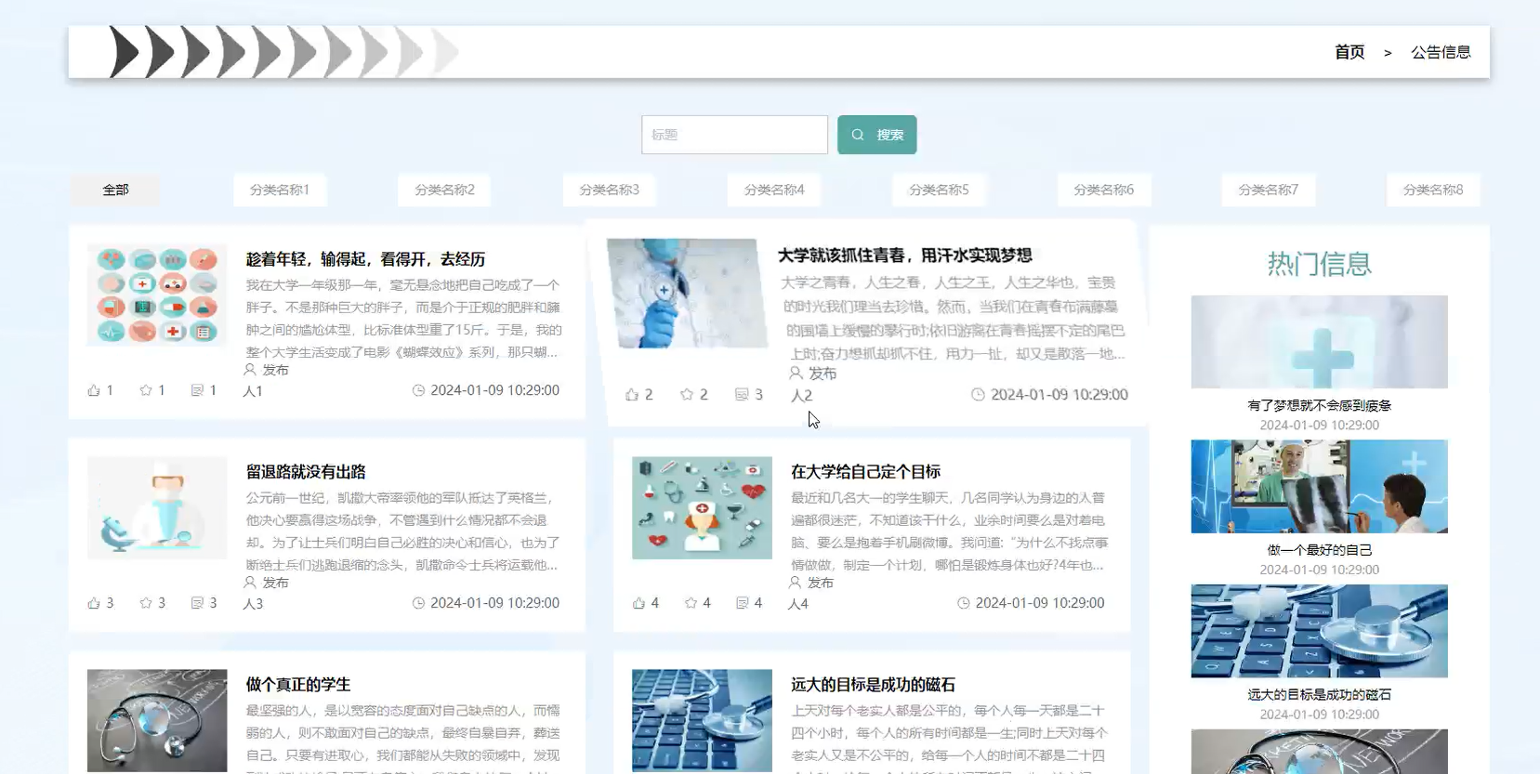Click star icon on 在大学给自己定个目标 article

(691, 603)
